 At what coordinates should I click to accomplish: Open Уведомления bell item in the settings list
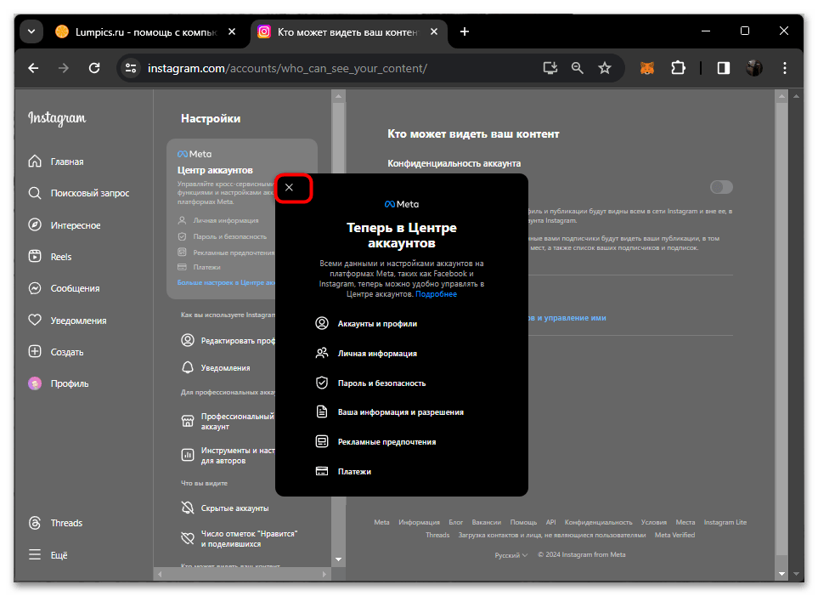216,368
